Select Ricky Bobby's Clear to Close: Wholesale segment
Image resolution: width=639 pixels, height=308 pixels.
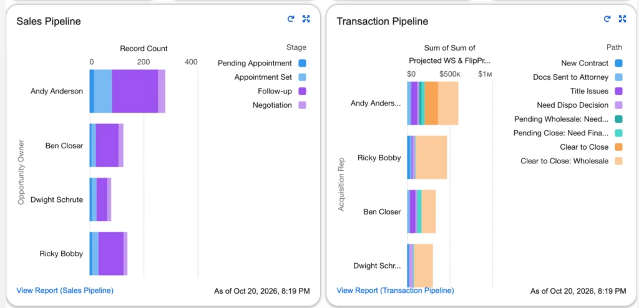pyautogui.click(x=431, y=157)
